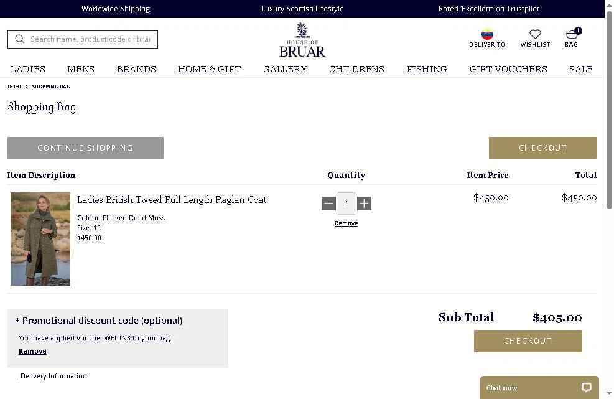The width and height of the screenshot is (614, 399).
Task: Decrease quantity with the minus button
Action: pyautogui.click(x=329, y=204)
